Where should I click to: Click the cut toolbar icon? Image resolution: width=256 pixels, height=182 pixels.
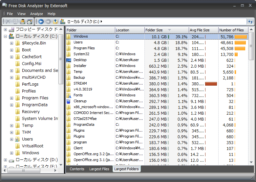8,22
